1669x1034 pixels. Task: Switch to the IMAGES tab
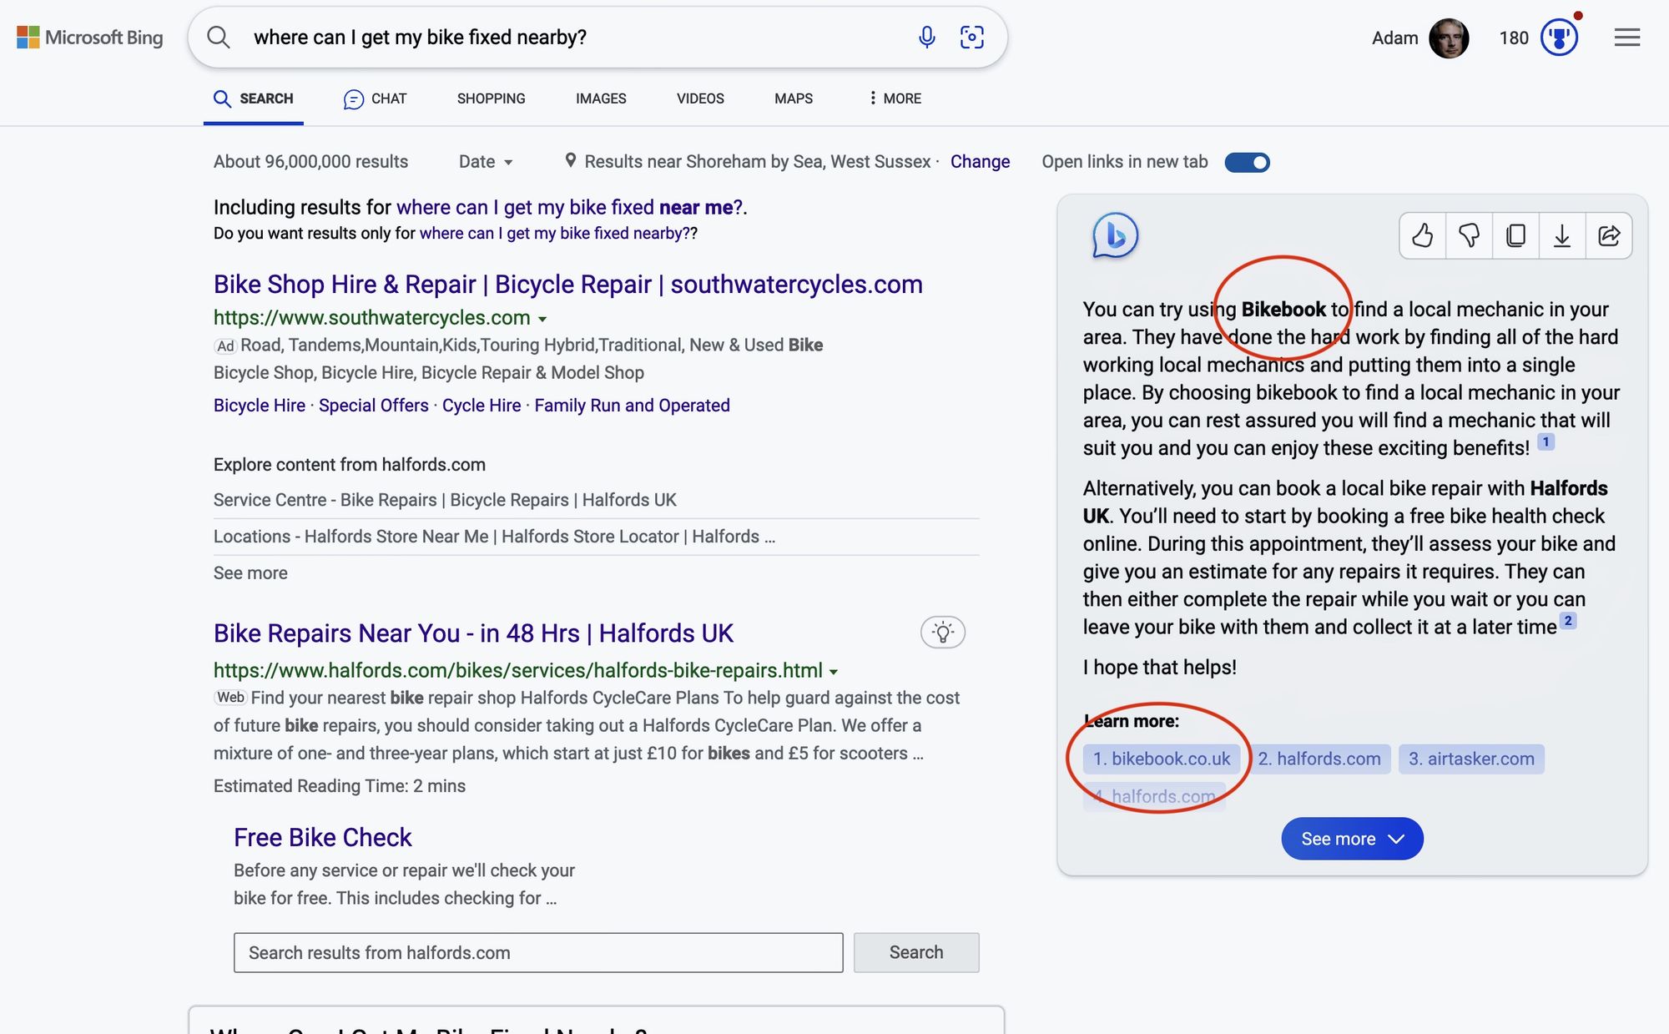[599, 98]
